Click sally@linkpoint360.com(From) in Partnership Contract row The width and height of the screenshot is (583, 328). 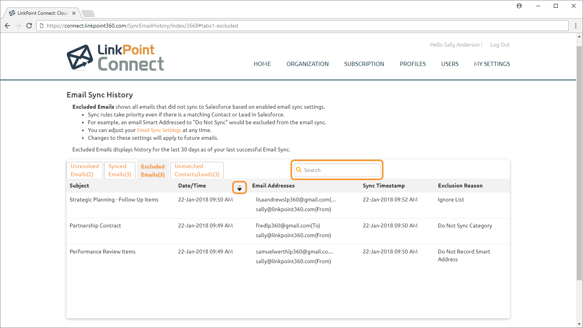tap(293, 235)
